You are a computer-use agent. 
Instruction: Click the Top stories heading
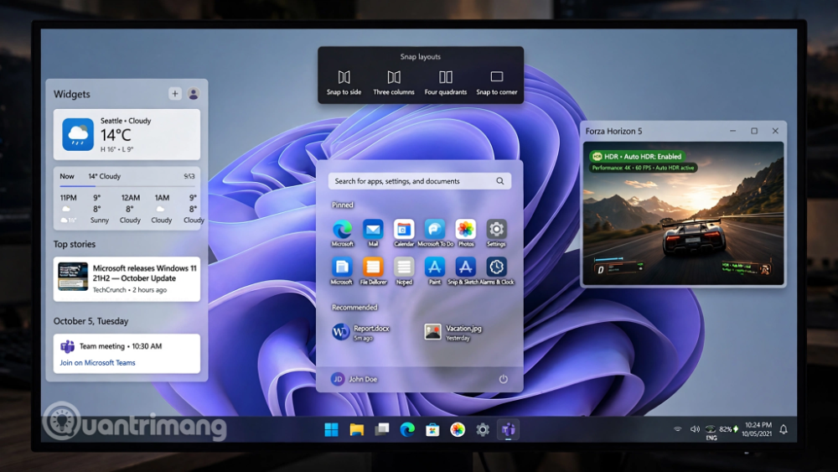coord(75,244)
